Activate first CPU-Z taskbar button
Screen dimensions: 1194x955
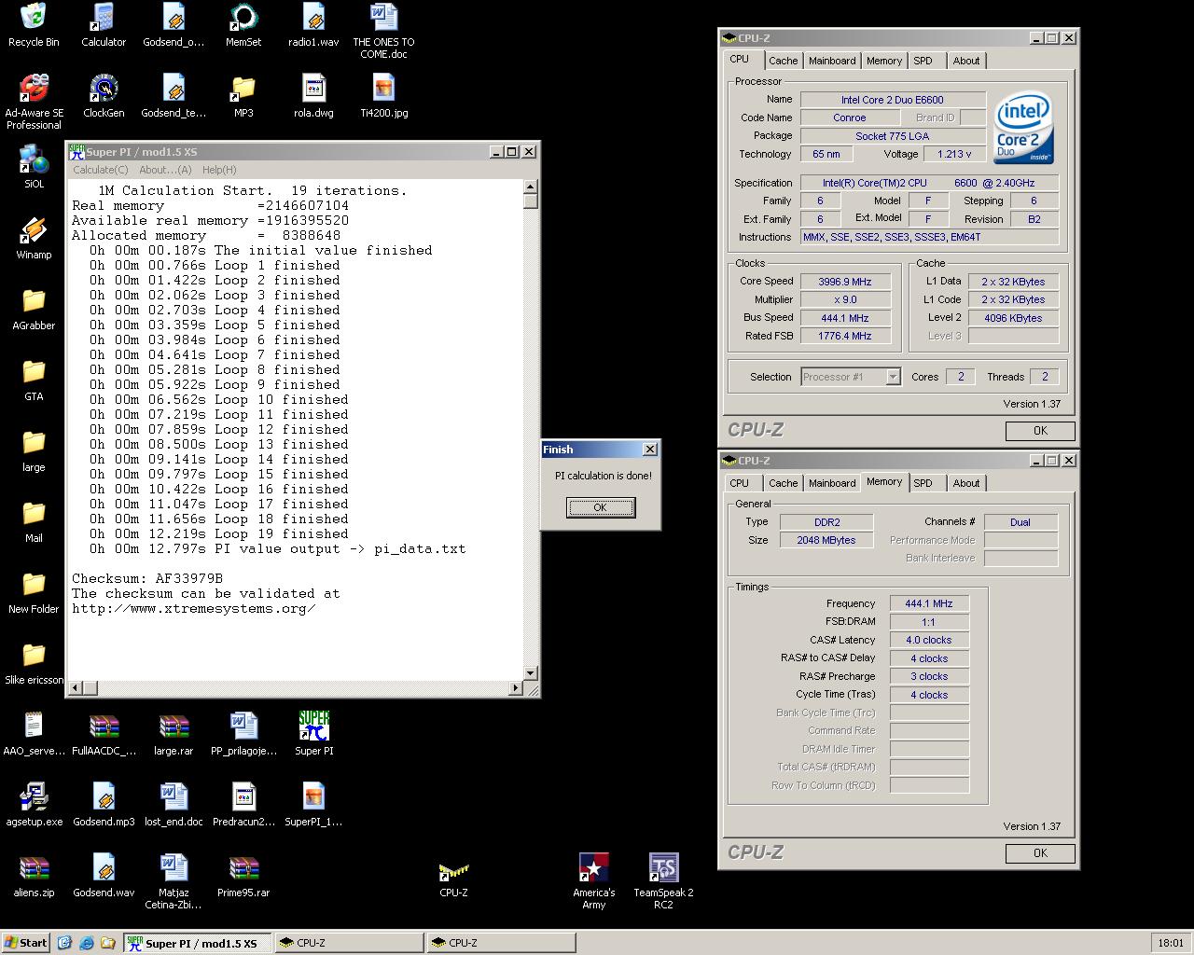pyautogui.click(x=349, y=943)
